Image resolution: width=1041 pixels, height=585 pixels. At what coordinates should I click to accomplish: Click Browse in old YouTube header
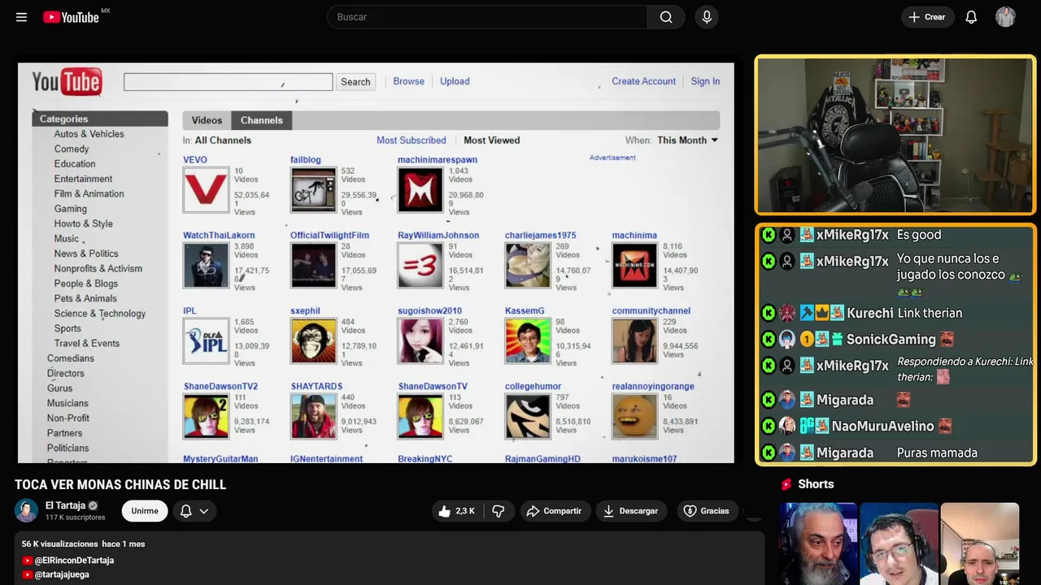point(408,81)
